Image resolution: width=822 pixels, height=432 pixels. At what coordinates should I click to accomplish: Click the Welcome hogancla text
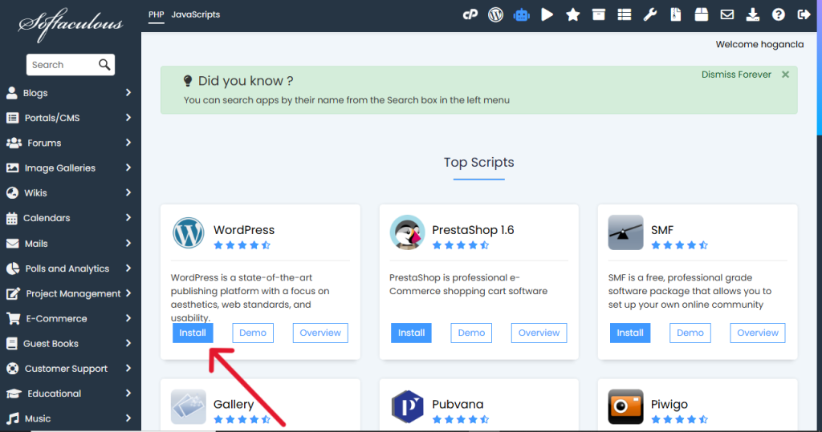click(759, 45)
